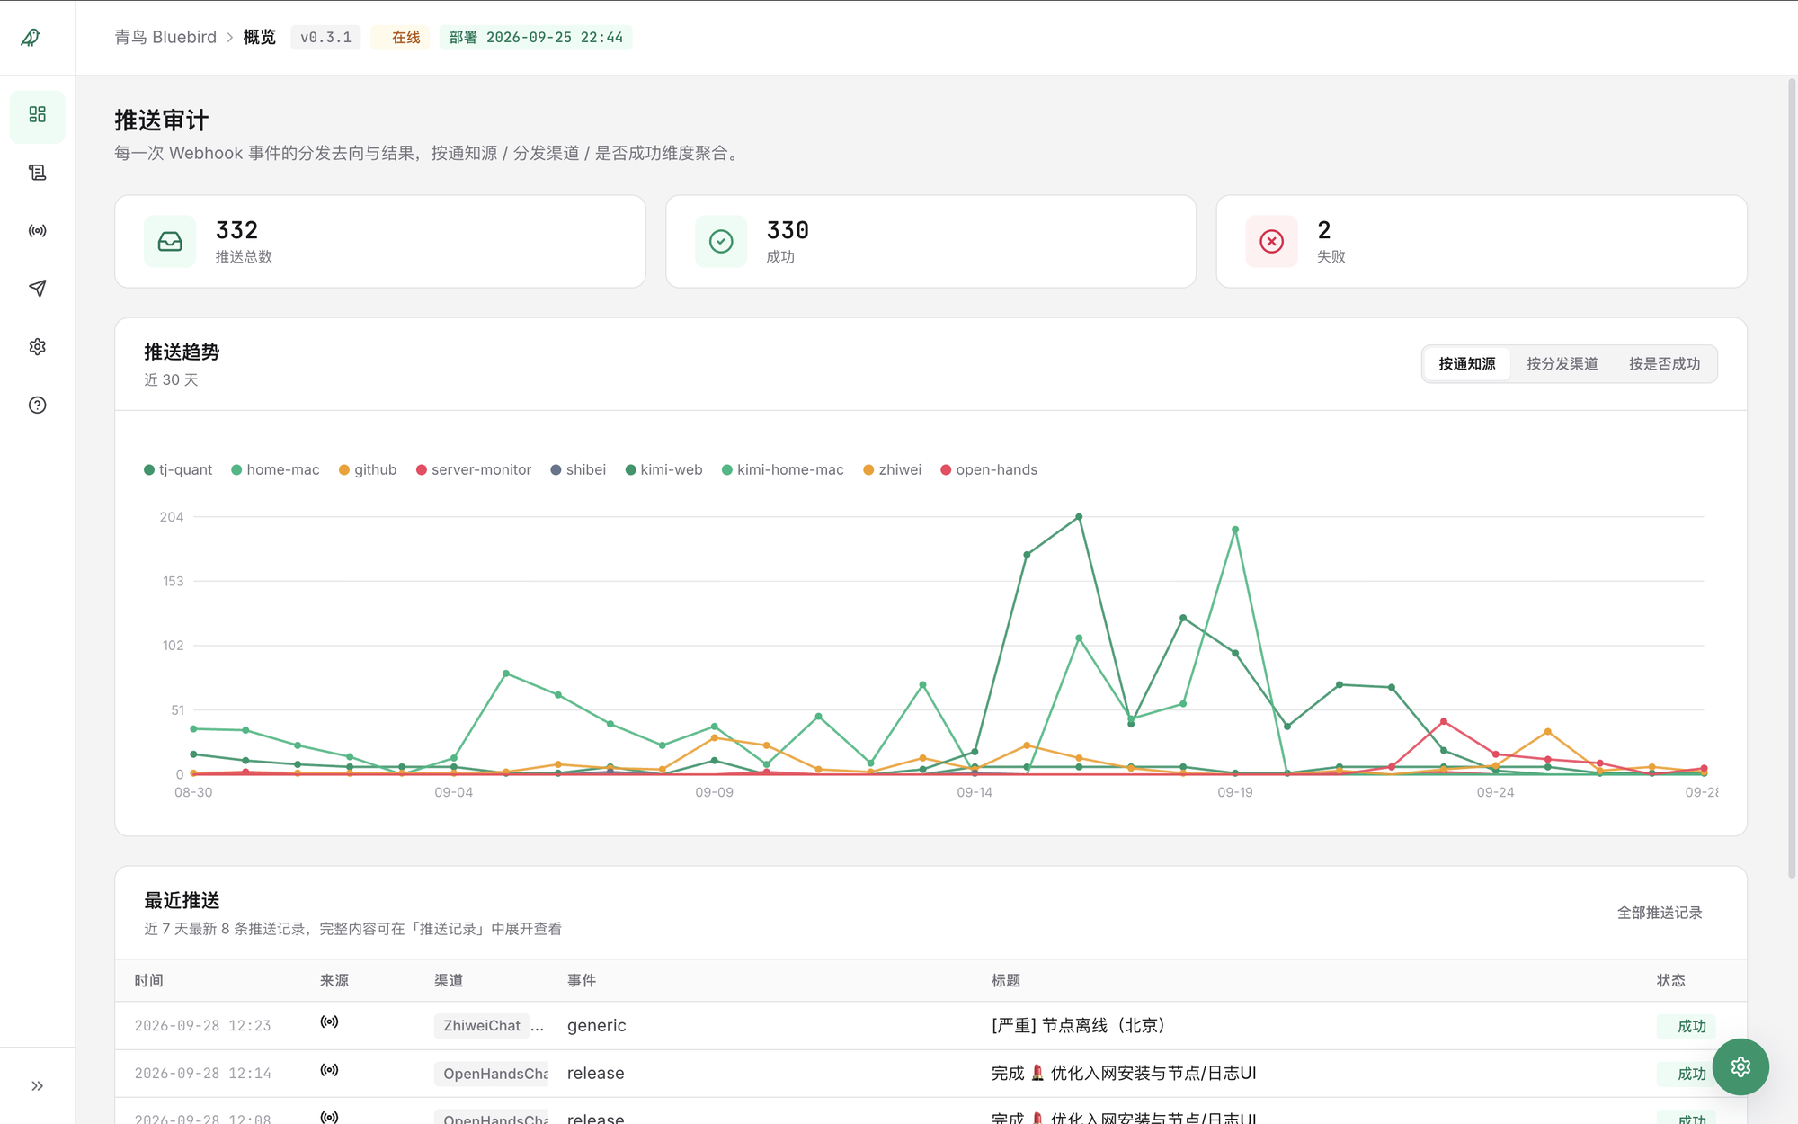Expand sidebar with double-chevron icon
Image resolution: width=1798 pixels, height=1124 pixels.
(37, 1085)
